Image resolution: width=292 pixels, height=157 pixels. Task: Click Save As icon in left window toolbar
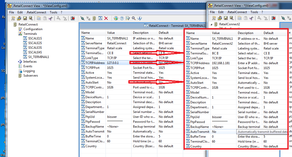coord(31,18)
